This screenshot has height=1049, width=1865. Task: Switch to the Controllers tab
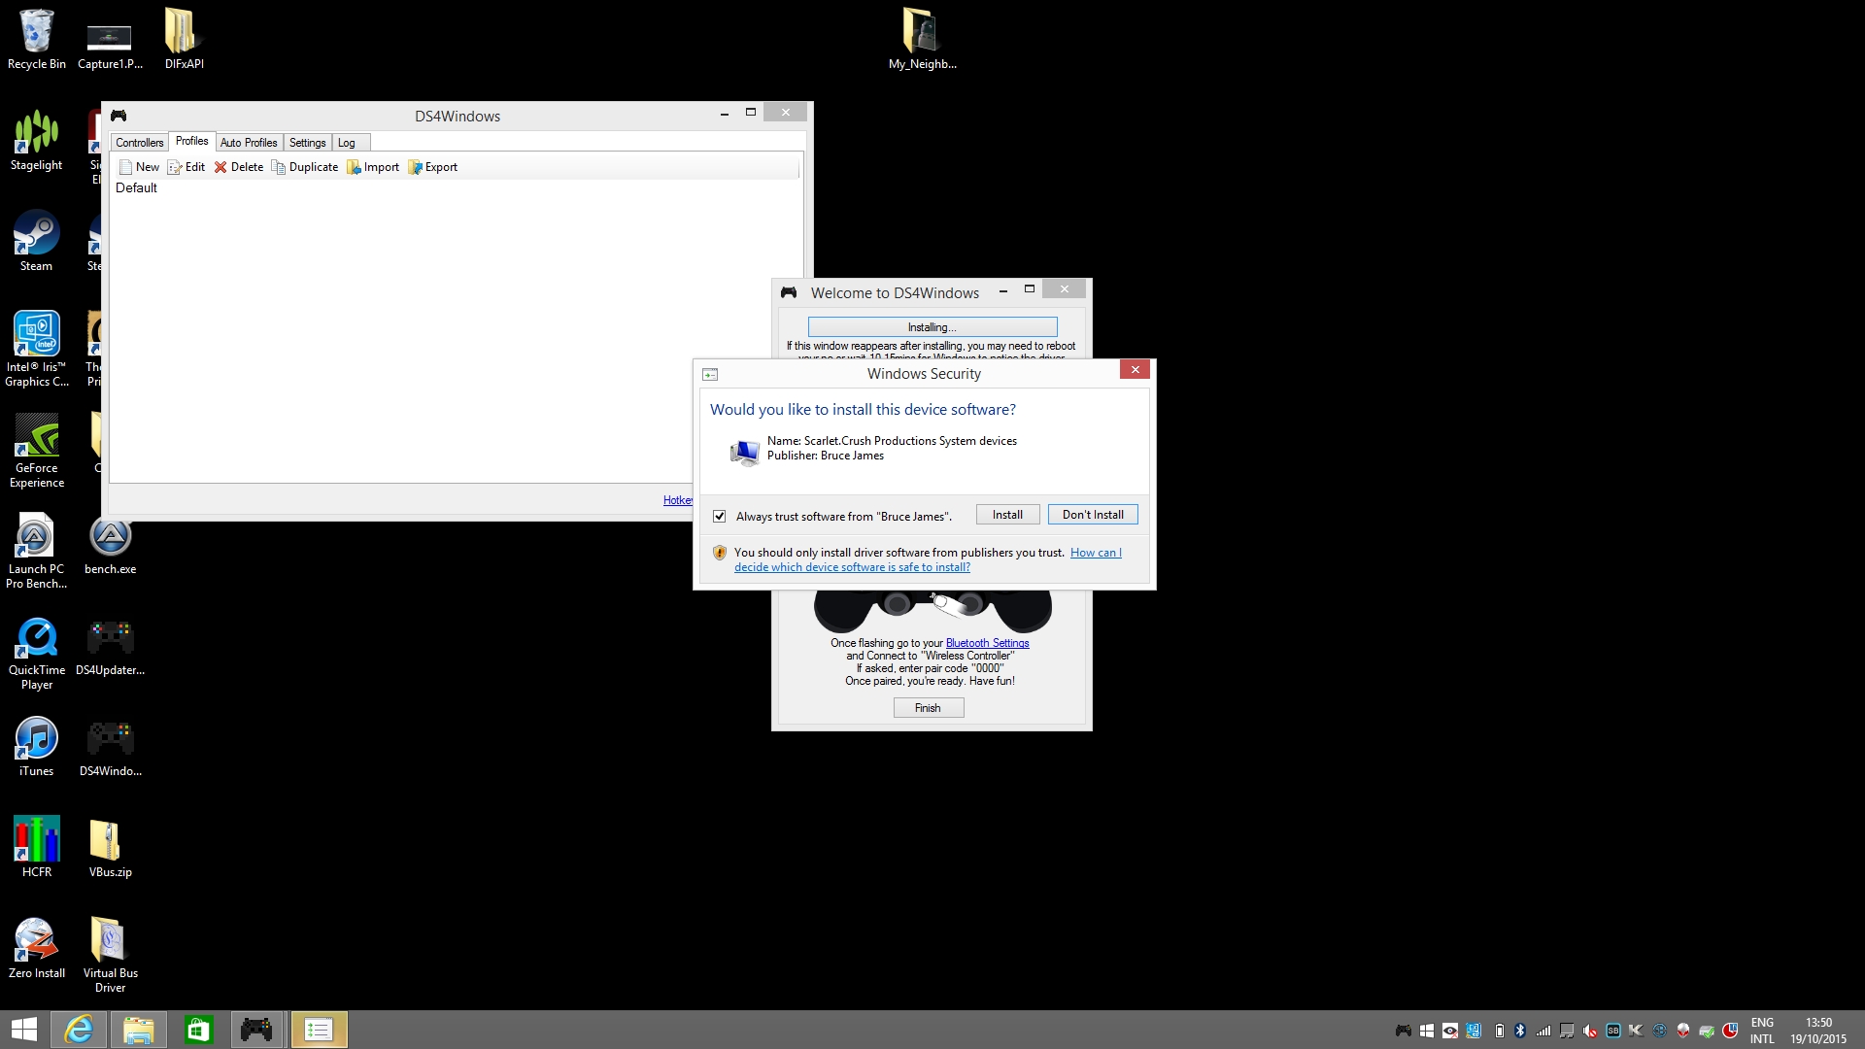point(139,143)
